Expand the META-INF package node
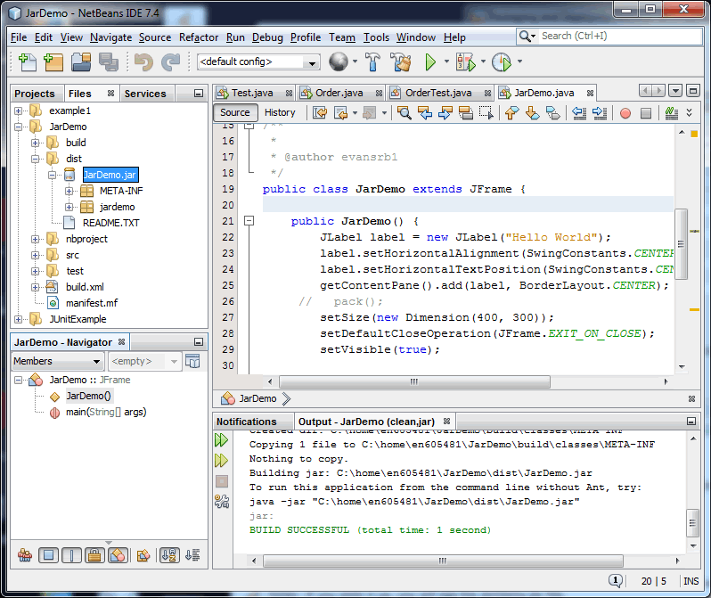Image resolution: width=711 pixels, height=598 pixels. pos(69,191)
